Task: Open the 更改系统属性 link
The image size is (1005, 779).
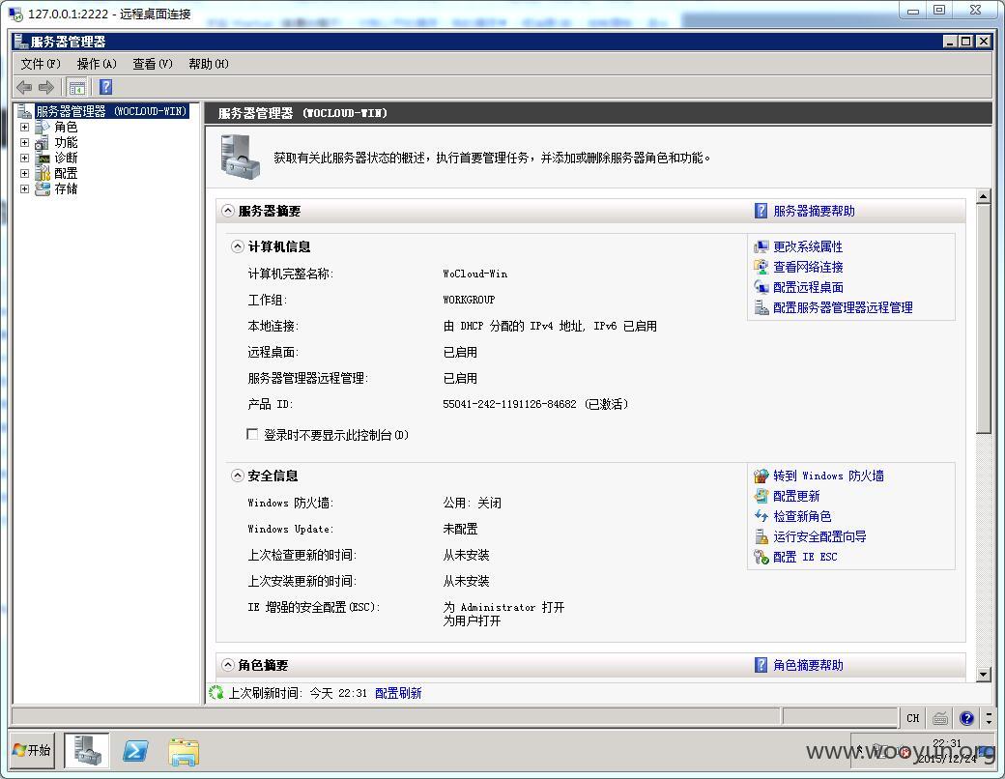Action: (808, 246)
